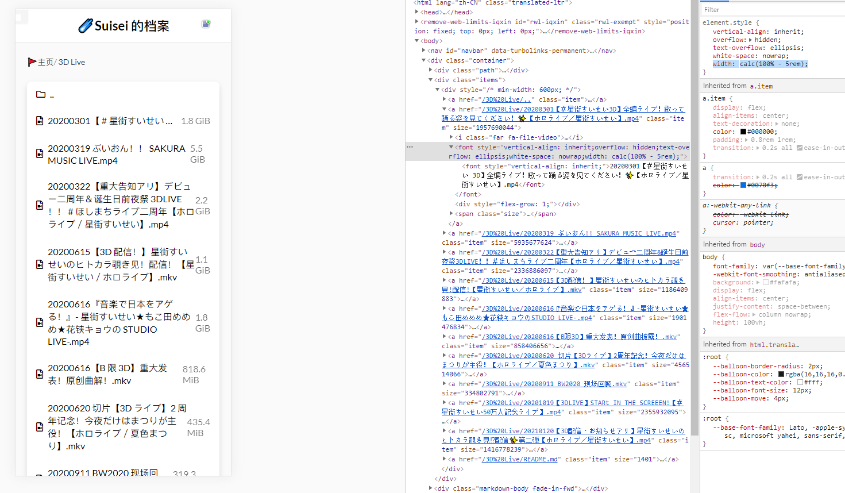Open the ease-in-out bezier editor in the a rule

[x=800, y=176]
